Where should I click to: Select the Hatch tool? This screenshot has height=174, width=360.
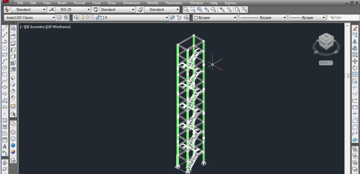point(5,120)
